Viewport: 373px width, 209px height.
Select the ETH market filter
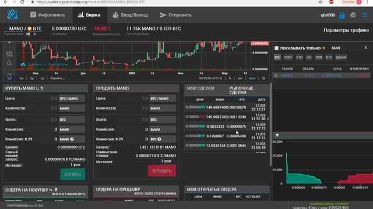pos(299,57)
